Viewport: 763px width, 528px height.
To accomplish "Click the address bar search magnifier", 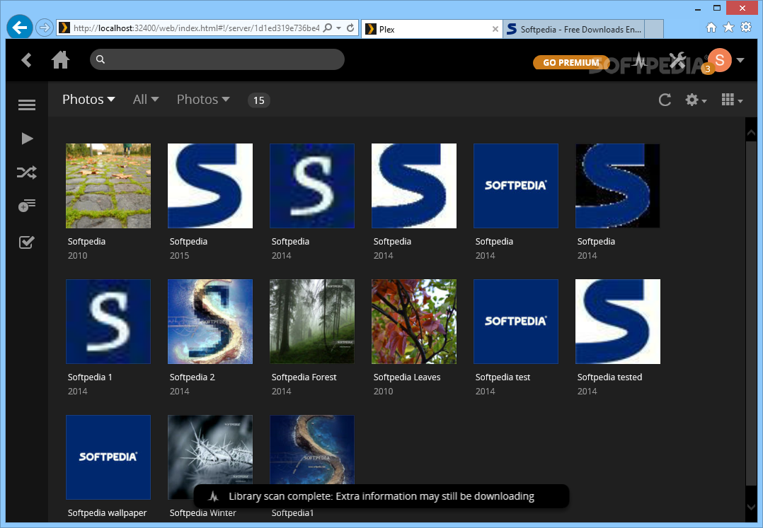I will click(x=328, y=28).
